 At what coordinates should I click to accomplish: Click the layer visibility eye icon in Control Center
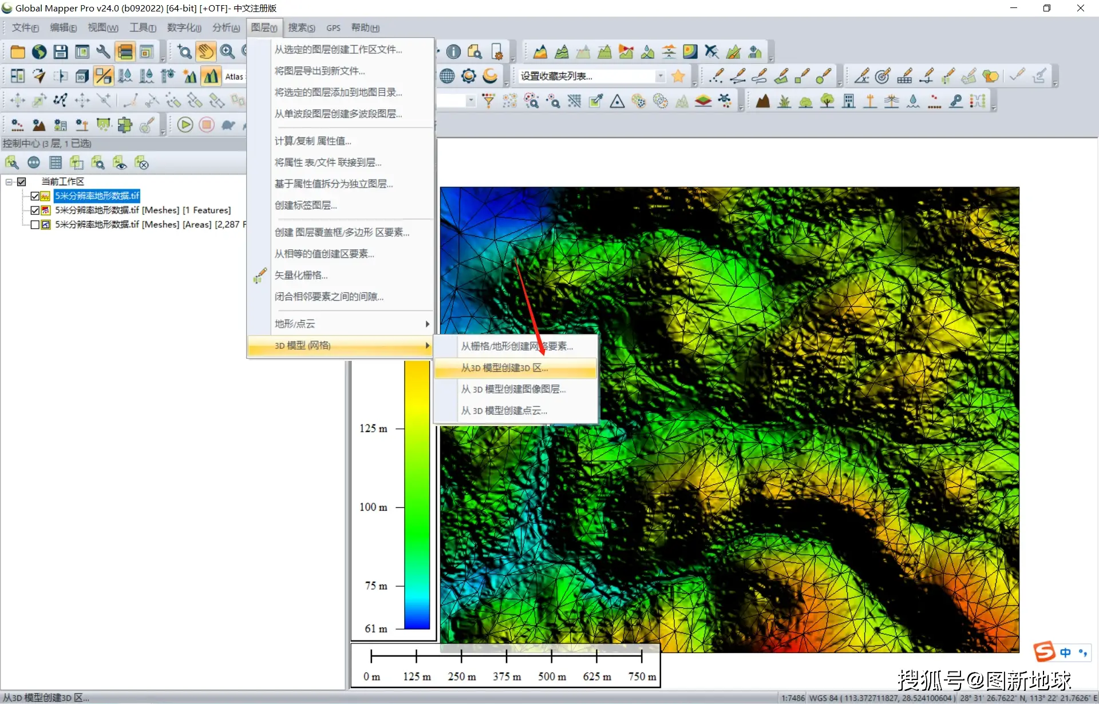(x=120, y=163)
